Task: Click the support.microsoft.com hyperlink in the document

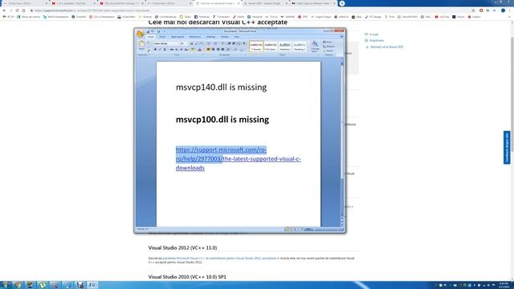Action: [238, 159]
